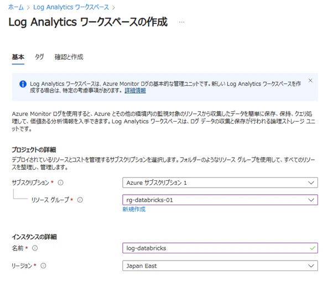Show info tooltip for リージョン
The height and width of the screenshot is (286, 333).
pos(43,266)
